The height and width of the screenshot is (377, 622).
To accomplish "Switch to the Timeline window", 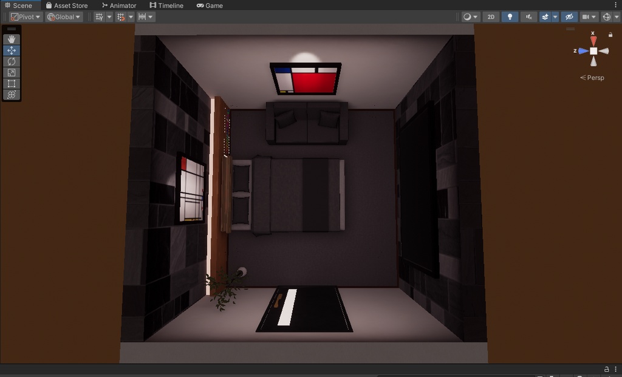I will pyautogui.click(x=166, y=5).
